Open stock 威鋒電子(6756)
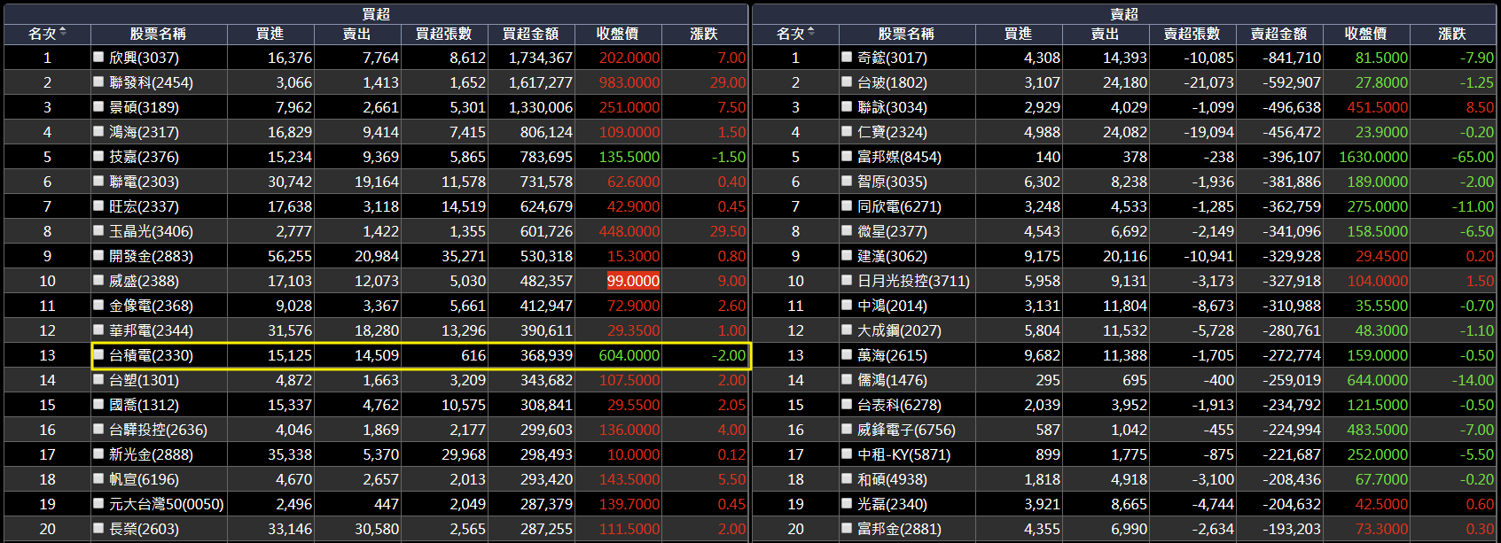1501x543 pixels. pos(906,430)
